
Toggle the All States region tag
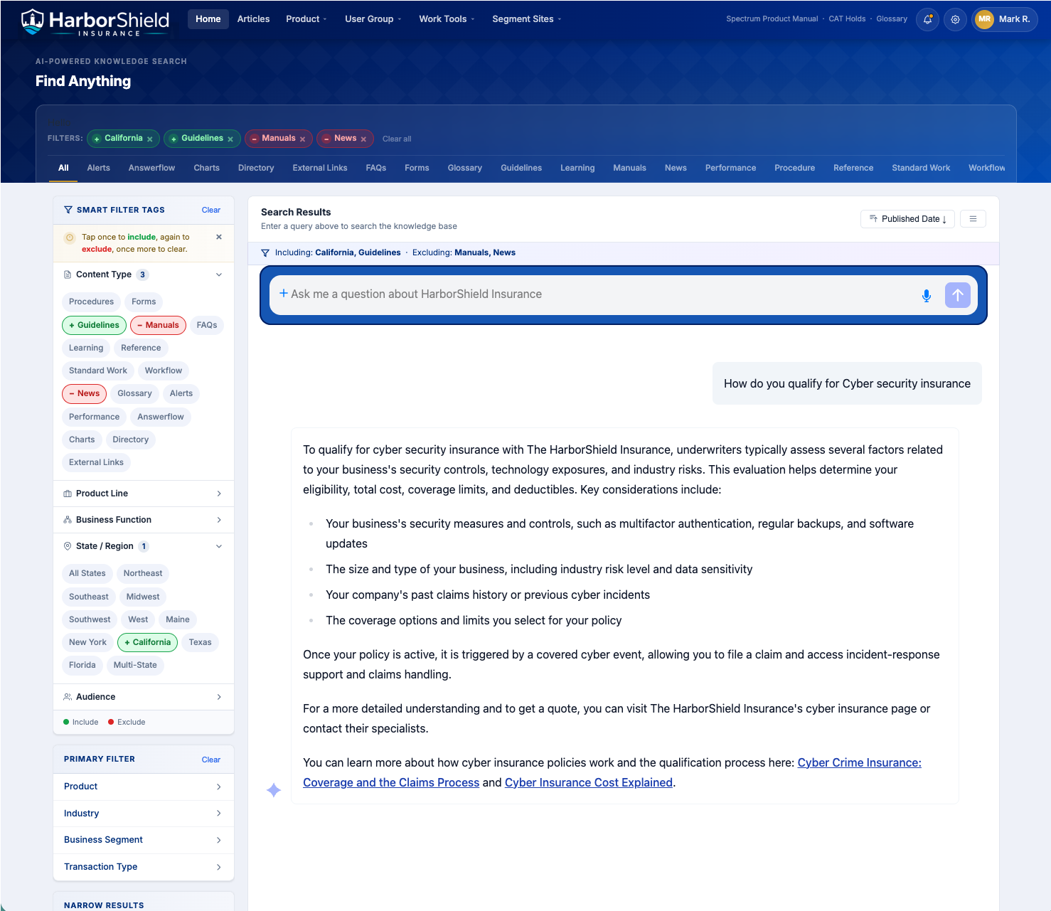87,573
